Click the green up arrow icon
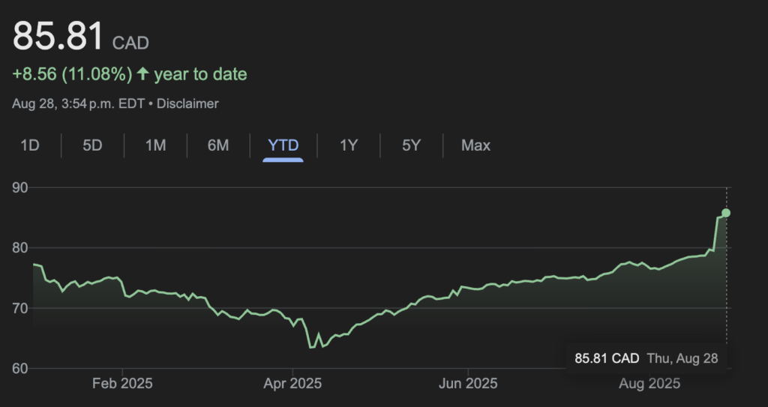Viewport: 768px width, 407px height. (142, 74)
